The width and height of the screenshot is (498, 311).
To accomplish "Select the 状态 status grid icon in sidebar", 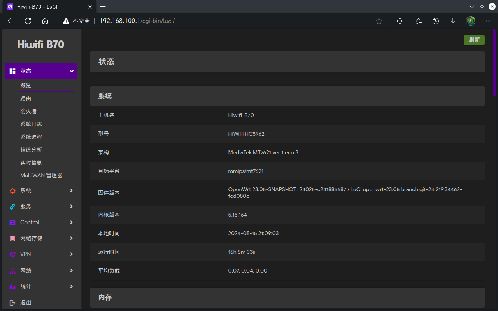I will 12,71.
